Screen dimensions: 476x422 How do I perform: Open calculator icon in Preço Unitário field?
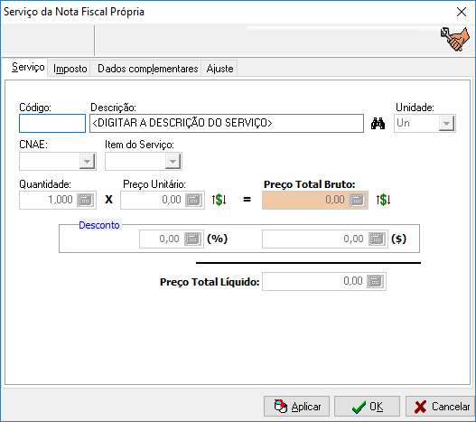point(193,200)
